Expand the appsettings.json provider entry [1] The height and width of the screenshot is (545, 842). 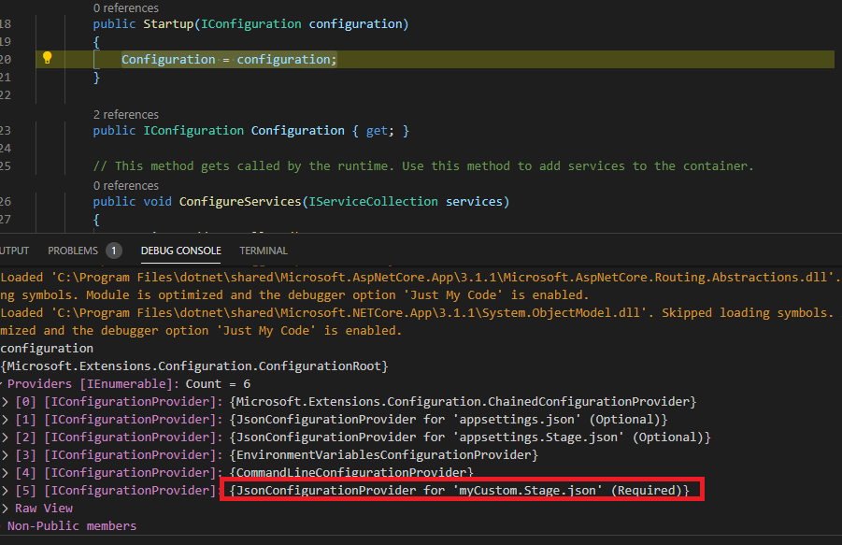tap(7, 419)
